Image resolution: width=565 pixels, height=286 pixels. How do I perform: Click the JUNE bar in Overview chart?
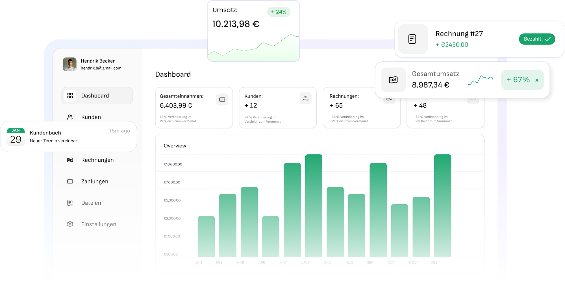(x=314, y=206)
